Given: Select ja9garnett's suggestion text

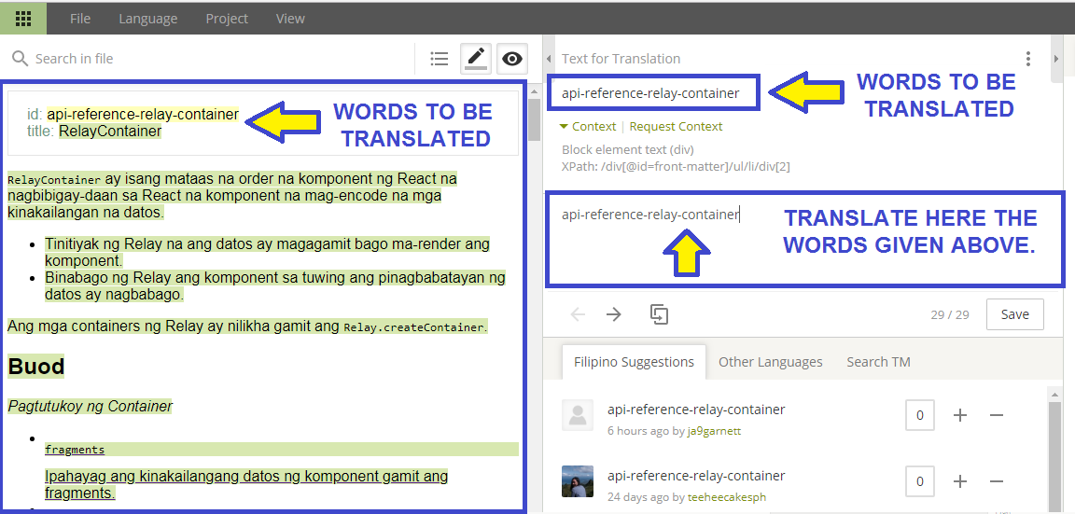Looking at the screenshot, I should 696,410.
